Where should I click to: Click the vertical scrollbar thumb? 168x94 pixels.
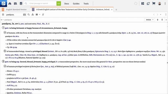[x=167, y=63]
